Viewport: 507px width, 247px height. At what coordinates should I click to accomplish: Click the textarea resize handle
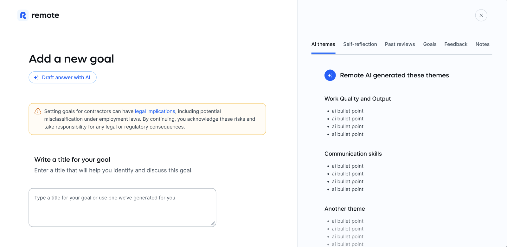click(213, 223)
